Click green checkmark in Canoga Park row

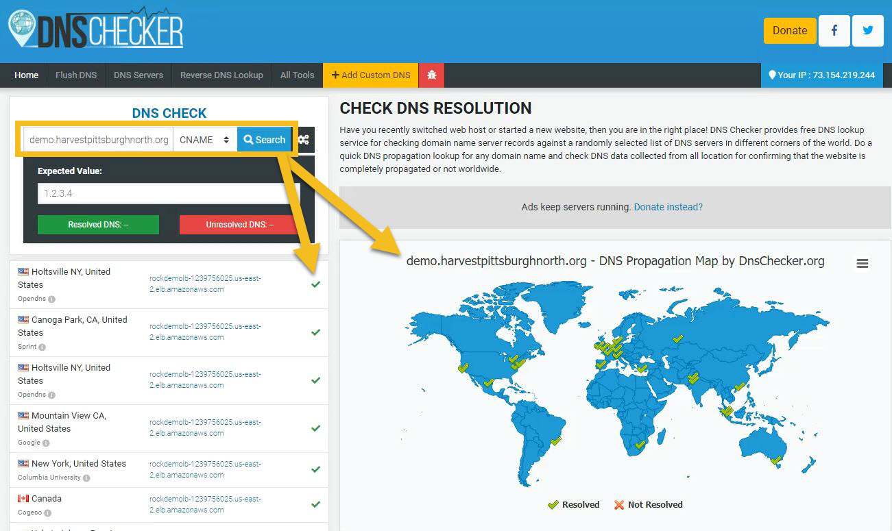pos(315,332)
